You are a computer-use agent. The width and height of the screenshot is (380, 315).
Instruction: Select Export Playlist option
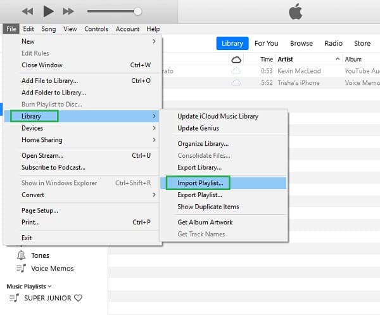[224, 195]
